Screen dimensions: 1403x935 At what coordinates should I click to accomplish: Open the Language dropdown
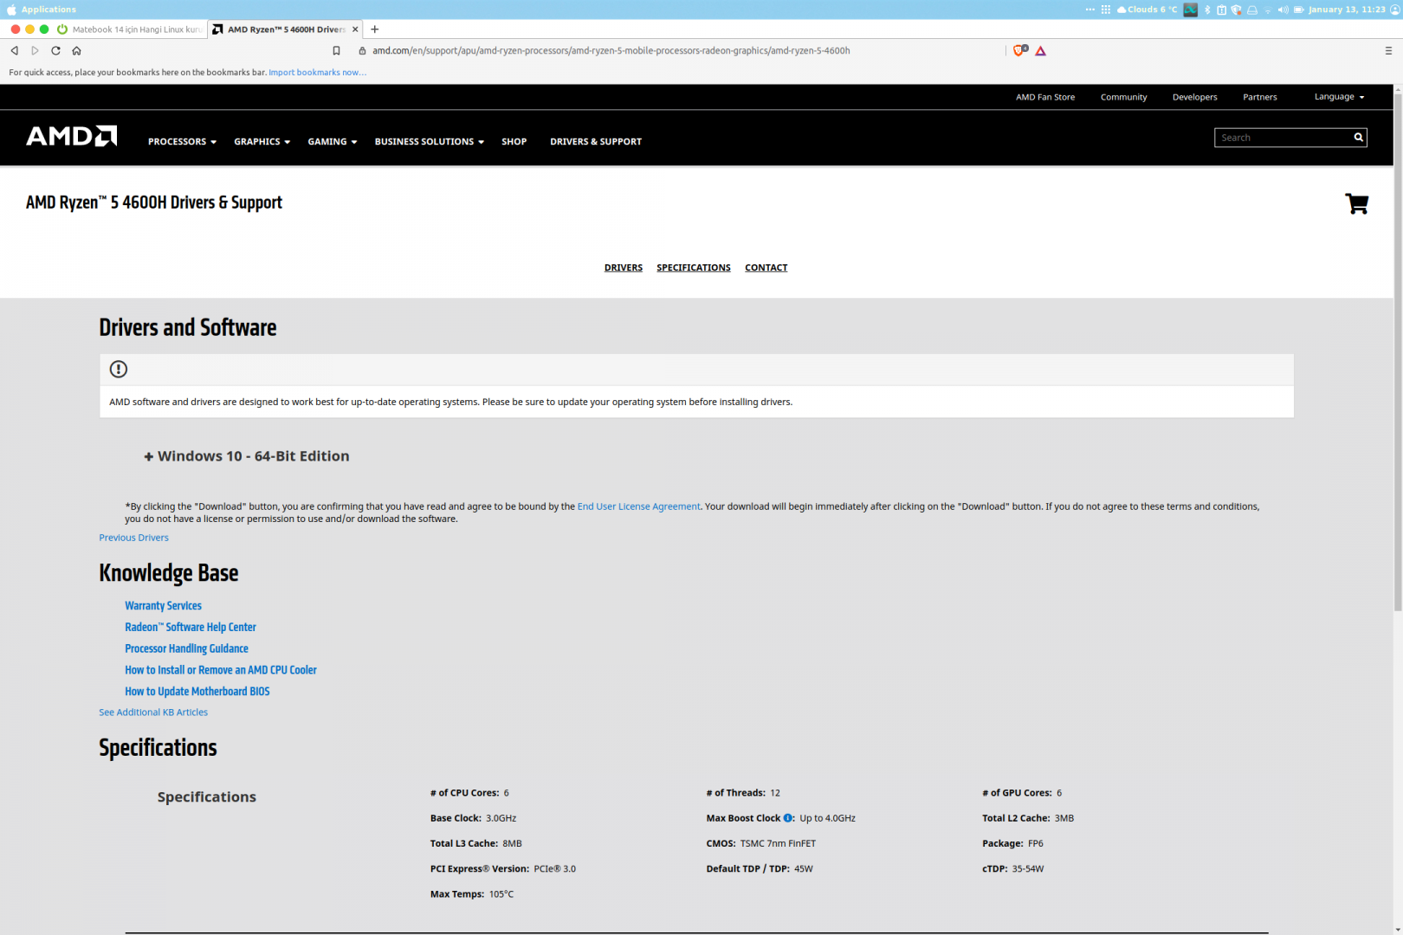tap(1339, 97)
